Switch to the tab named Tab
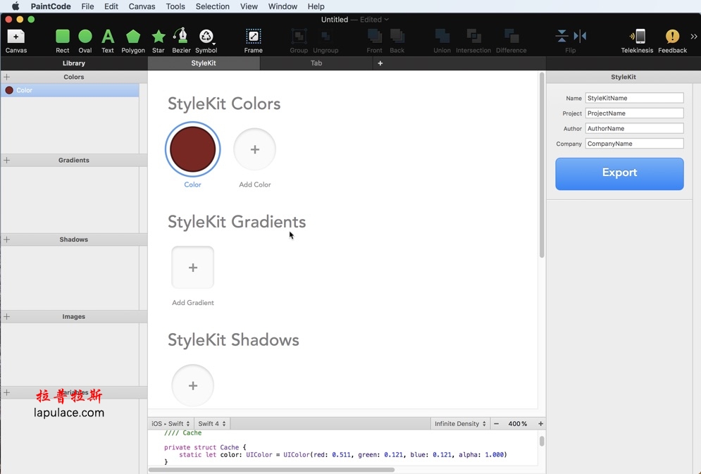The height and width of the screenshot is (474, 701). coord(316,63)
